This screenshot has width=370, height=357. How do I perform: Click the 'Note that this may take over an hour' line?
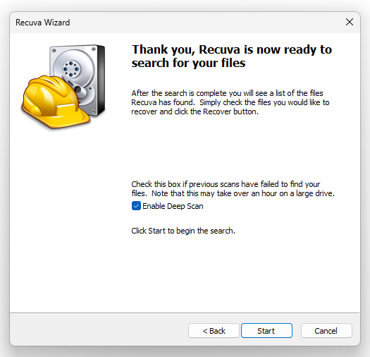coord(243,193)
